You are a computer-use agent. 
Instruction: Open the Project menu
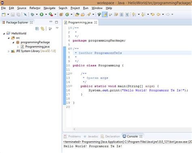(75, 8)
